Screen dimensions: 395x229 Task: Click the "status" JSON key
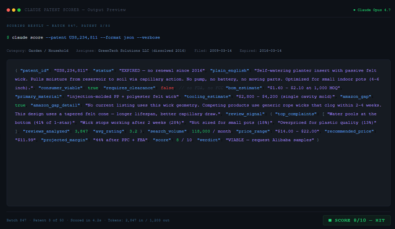point(103,70)
